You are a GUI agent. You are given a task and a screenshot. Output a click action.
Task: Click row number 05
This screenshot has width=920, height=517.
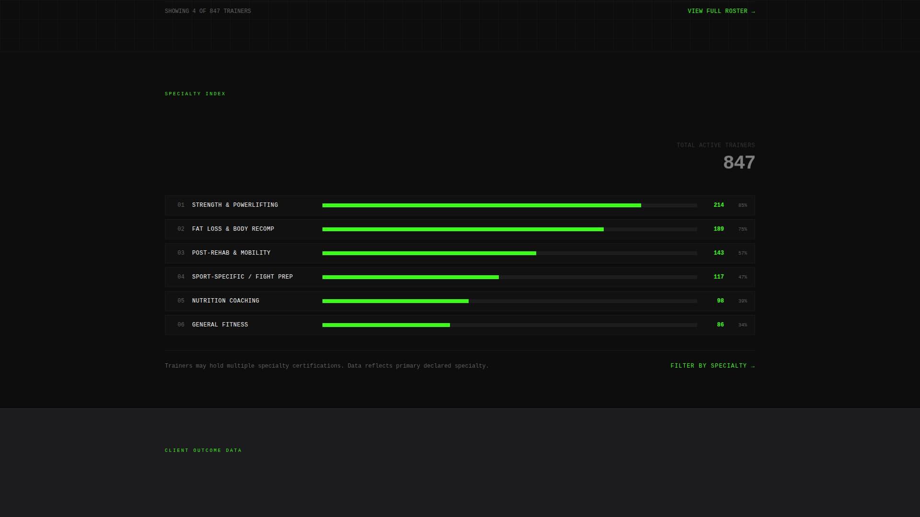[x=181, y=301]
